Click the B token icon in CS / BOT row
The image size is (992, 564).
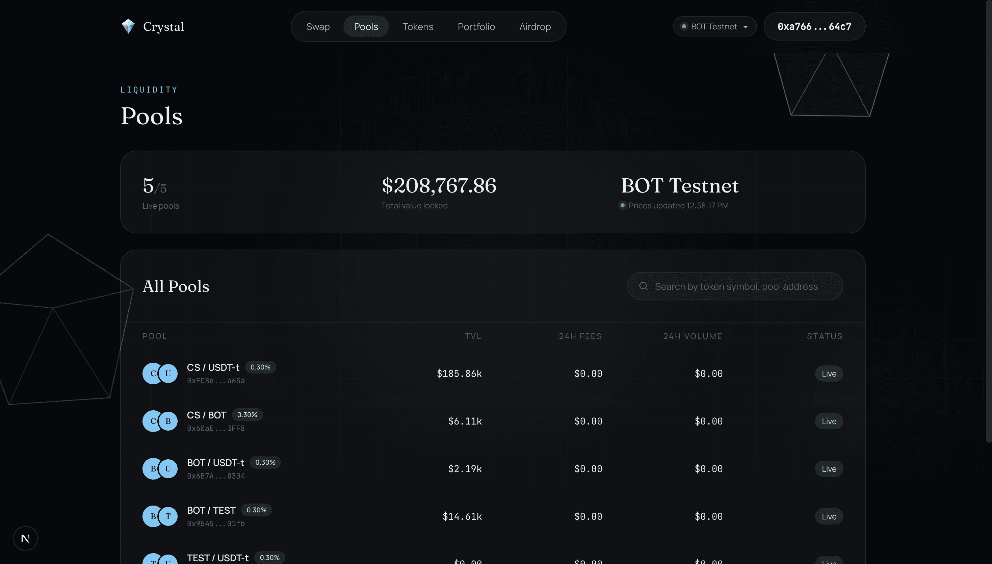tap(168, 421)
